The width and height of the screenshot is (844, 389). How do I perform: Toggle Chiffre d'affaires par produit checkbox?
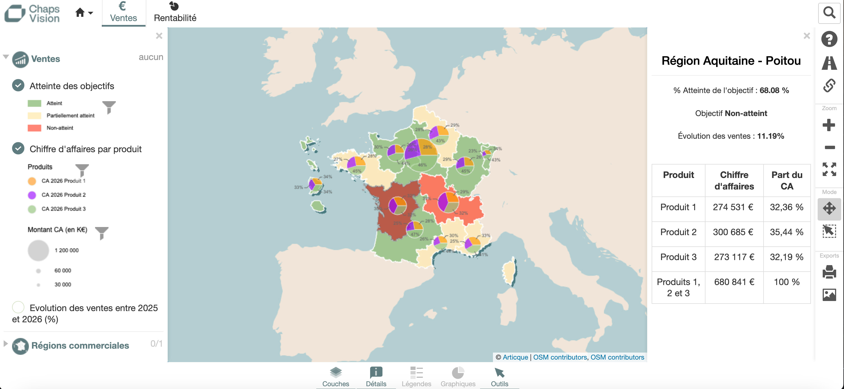click(x=18, y=148)
